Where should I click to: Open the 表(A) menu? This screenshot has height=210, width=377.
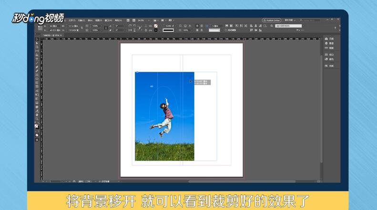90,20
